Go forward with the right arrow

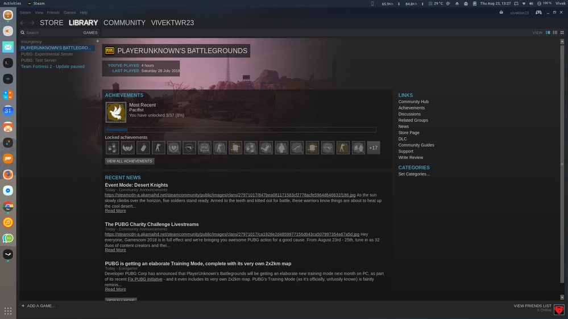pyautogui.click(x=32, y=23)
